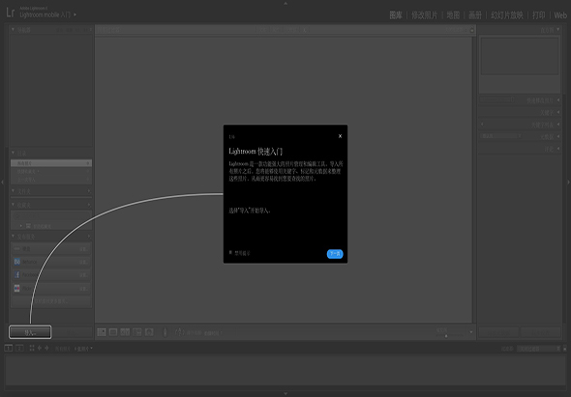Viewport: 571px width, 397px height.
Task: Click the Flickr publish service icon
Action: (17, 288)
